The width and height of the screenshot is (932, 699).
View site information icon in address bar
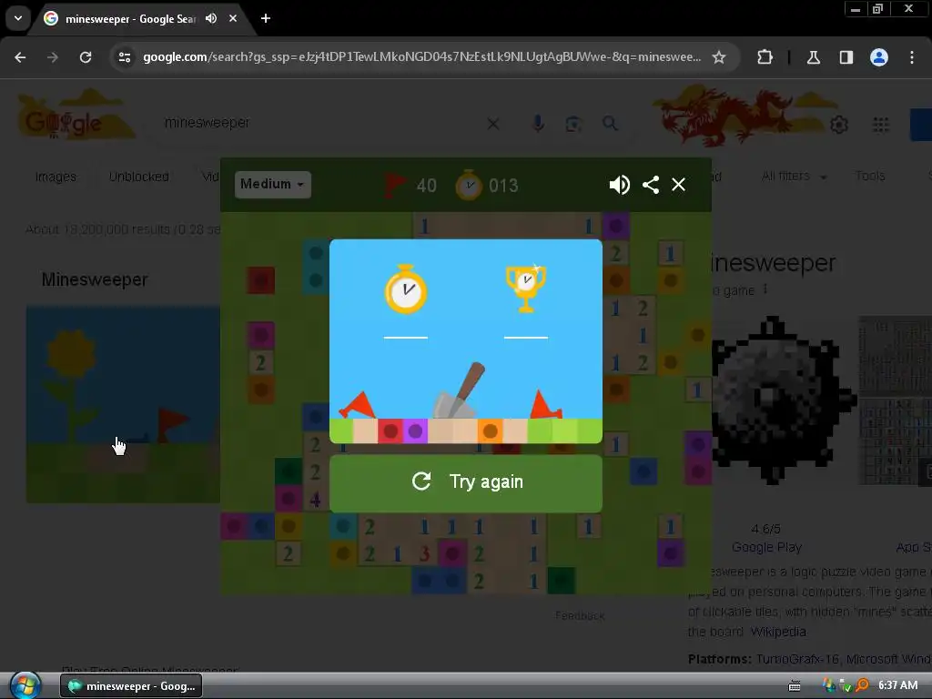125,57
